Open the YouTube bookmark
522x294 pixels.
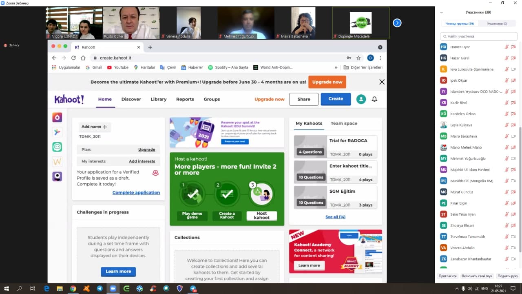pyautogui.click(x=117, y=67)
